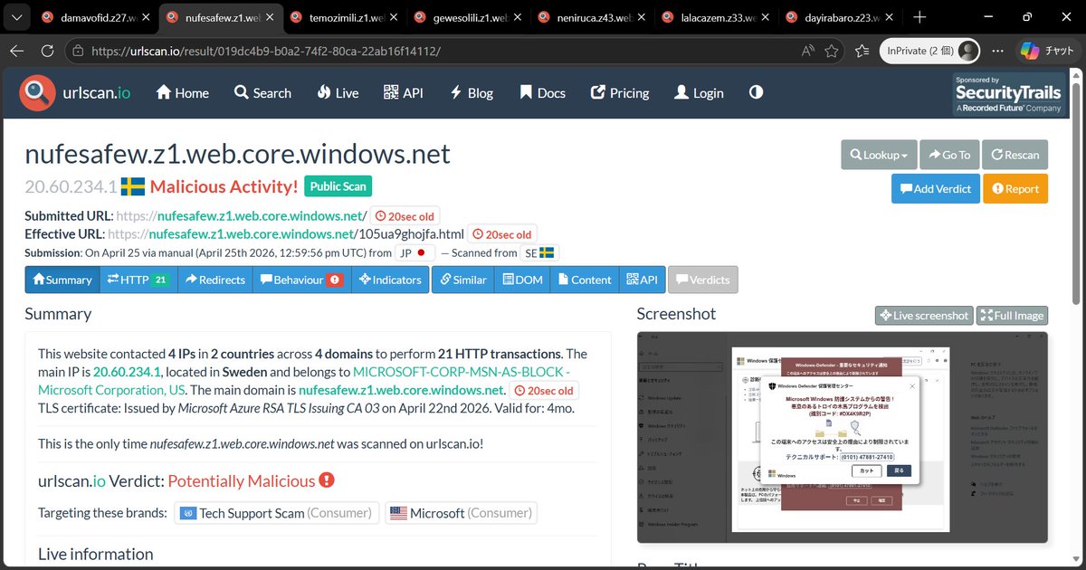Viewport: 1086px width, 570px height.
Task: Add page to favorites star icon
Action: click(x=832, y=51)
